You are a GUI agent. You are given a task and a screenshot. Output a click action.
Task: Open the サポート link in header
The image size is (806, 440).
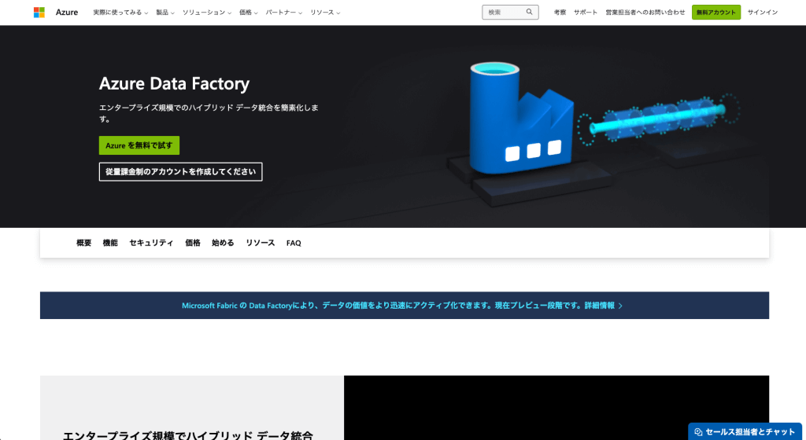point(586,13)
